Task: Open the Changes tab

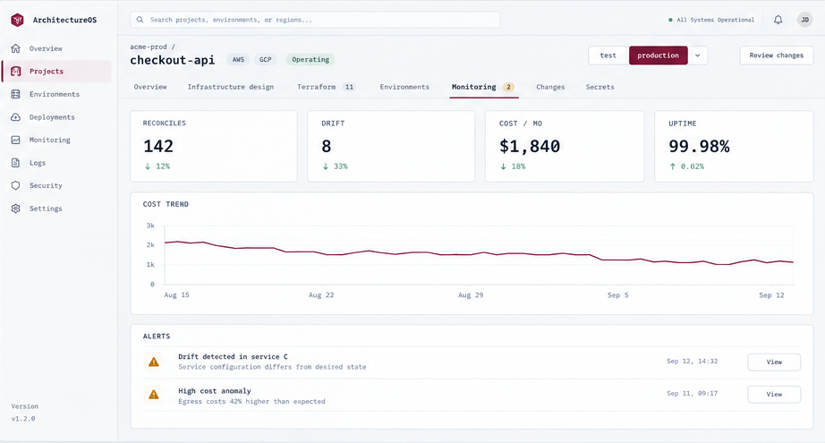Action: coord(550,87)
